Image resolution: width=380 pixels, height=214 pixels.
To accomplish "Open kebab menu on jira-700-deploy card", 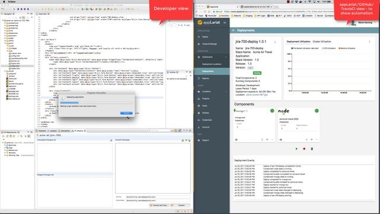I will coord(275,42).
